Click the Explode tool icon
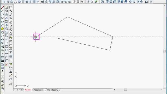This screenshot has height=94, width=167. tap(7, 64)
